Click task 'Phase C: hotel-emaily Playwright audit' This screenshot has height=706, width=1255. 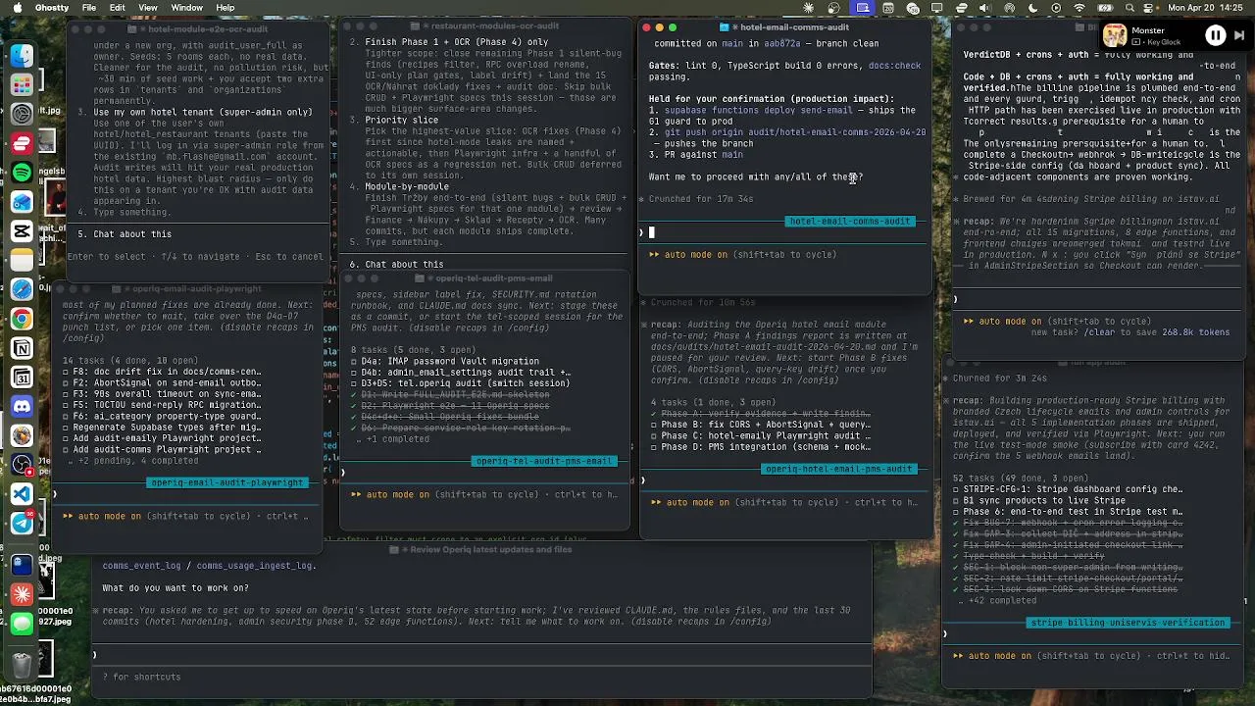pyautogui.click(x=760, y=435)
